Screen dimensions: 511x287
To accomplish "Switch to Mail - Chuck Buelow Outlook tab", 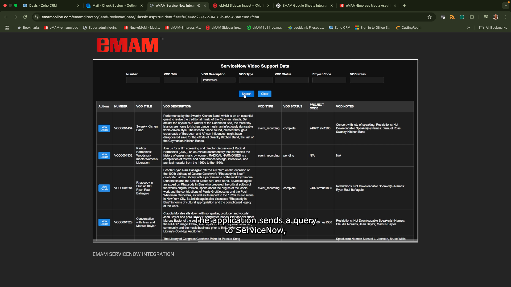I will (x=114, y=6).
